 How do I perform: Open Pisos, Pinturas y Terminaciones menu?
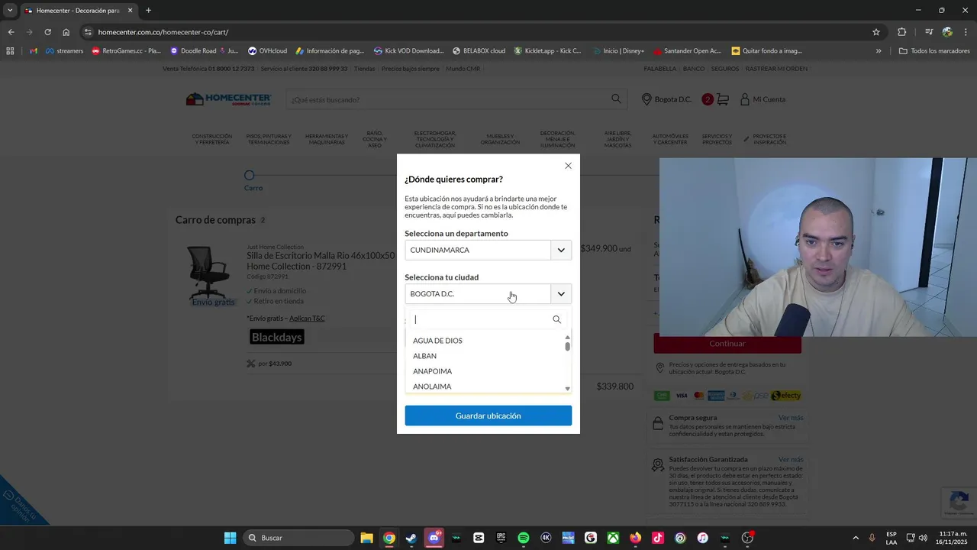click(x=269, y=139)
